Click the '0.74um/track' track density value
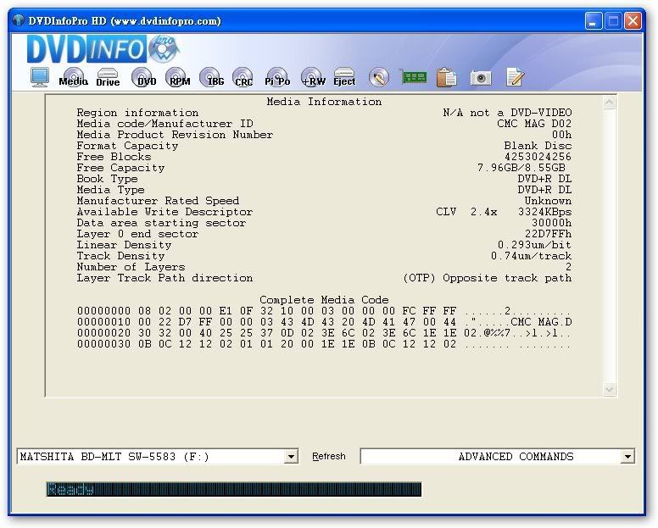 point(532,256)
